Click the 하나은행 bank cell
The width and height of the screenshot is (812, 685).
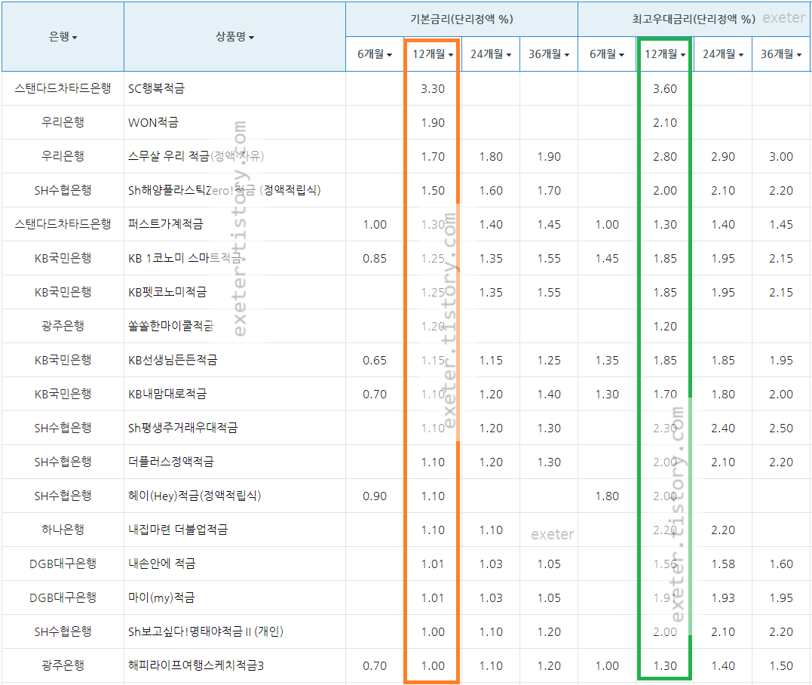pos(63,530)
